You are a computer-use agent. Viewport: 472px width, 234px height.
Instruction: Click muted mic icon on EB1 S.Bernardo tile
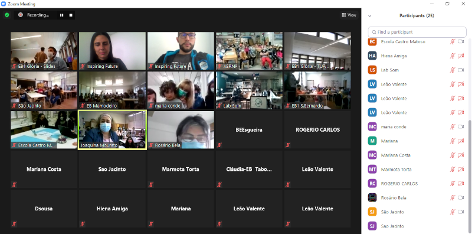288,106
